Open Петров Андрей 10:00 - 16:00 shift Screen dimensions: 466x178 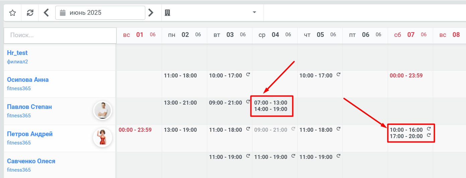pos(406,130)
